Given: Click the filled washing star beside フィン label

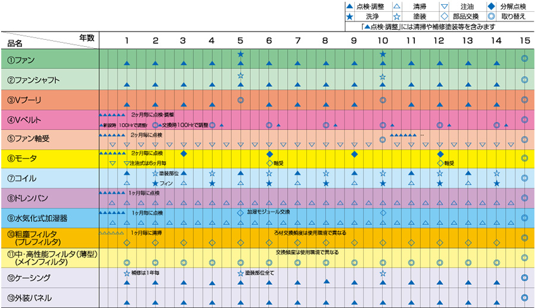Looking at the screenshot, I should (x=155, y=183).
